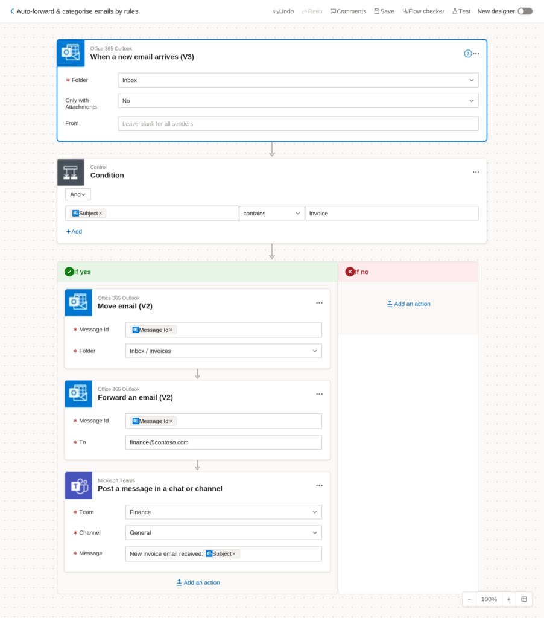Click Redo in the toolbar
The height and width of the screenshot is (618, 544).
pyautogui.click(x=312, y=11)
